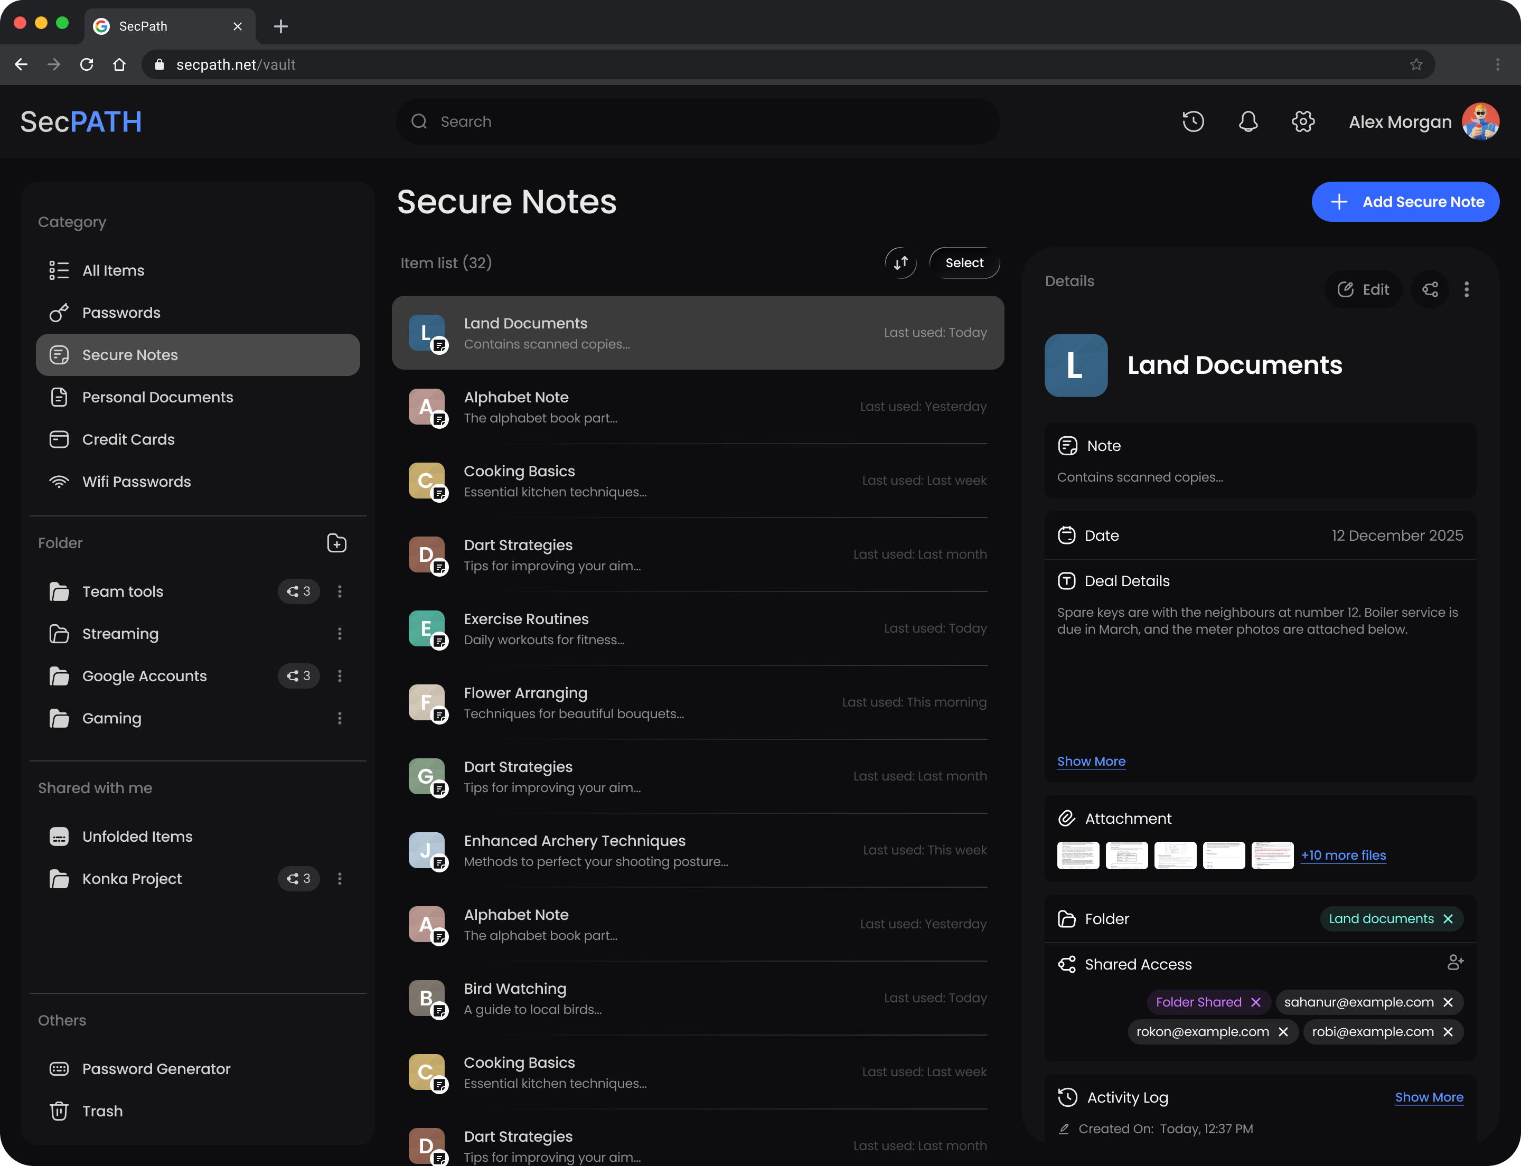Open notifications bell
This screenshot has height=1166, width=1521.
[x=1248, y=121]
